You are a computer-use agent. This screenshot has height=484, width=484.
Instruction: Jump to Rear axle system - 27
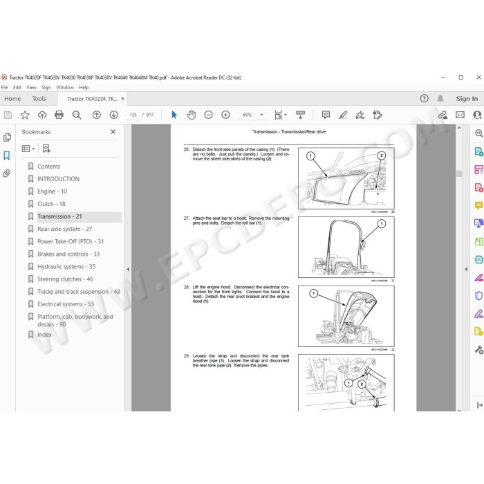(x=65, y=229)
